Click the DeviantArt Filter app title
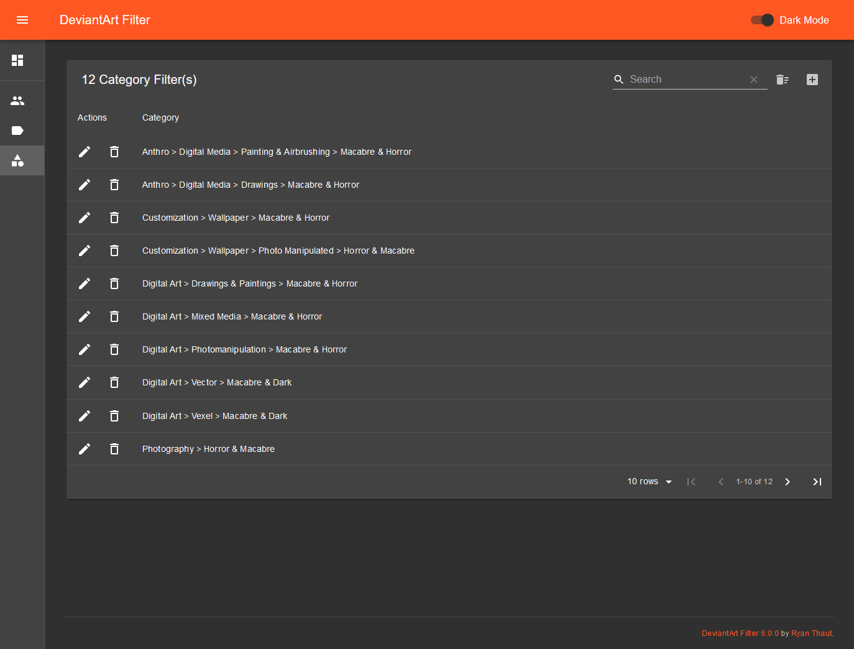Screen dimensions: 854x649 [105, 20]
